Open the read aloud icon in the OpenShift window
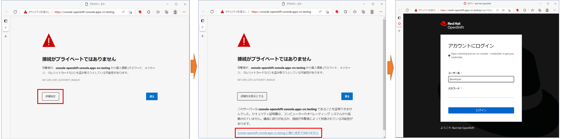 click(x=497, y=10)
